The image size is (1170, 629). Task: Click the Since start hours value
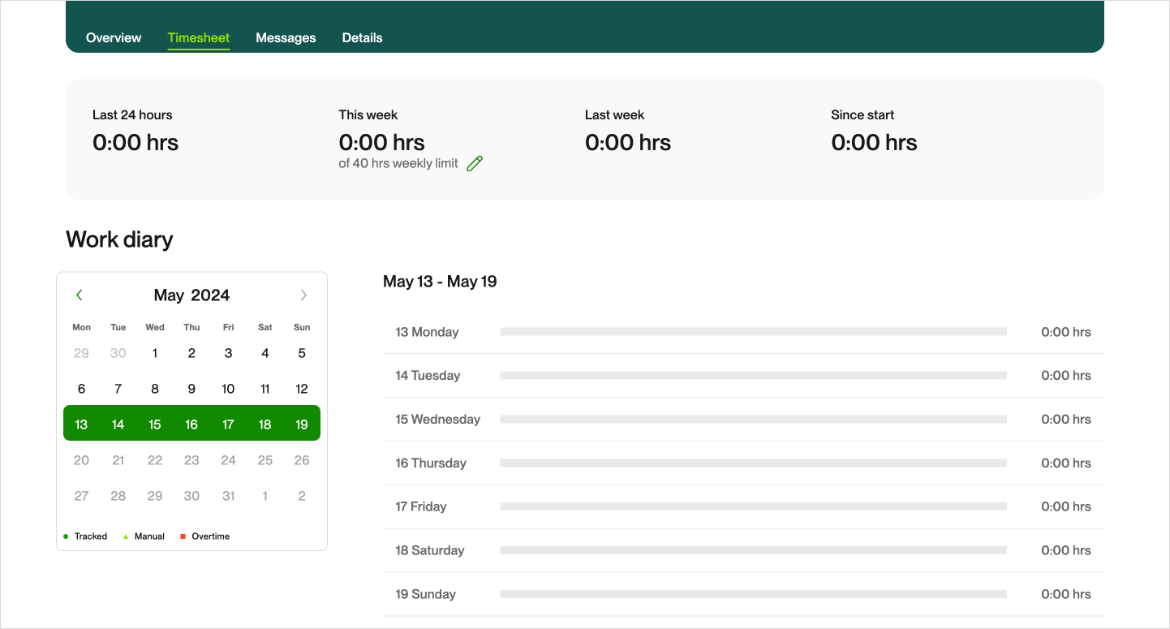tap(874, 143)
